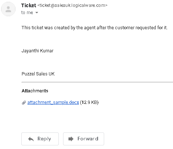
Task: Click the paperclip icon beside the attachment
Action: [x=24, y=102]
